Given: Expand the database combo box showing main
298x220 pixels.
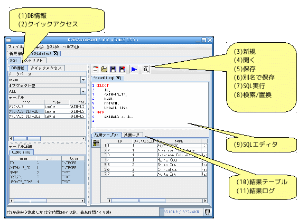Looking at the screenshot, I should click(83, 80).
